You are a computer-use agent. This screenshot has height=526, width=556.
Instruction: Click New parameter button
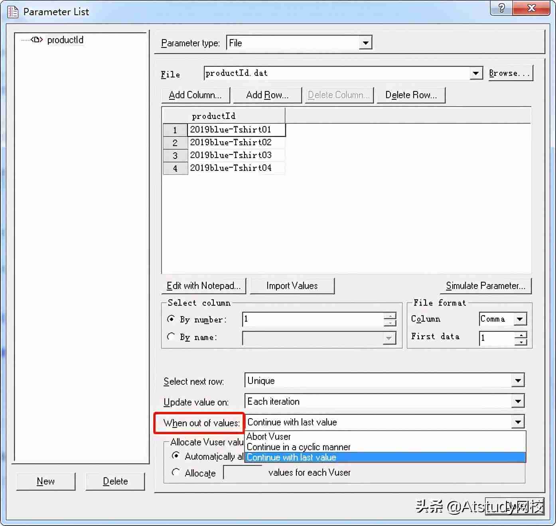(x=46, y=481)
